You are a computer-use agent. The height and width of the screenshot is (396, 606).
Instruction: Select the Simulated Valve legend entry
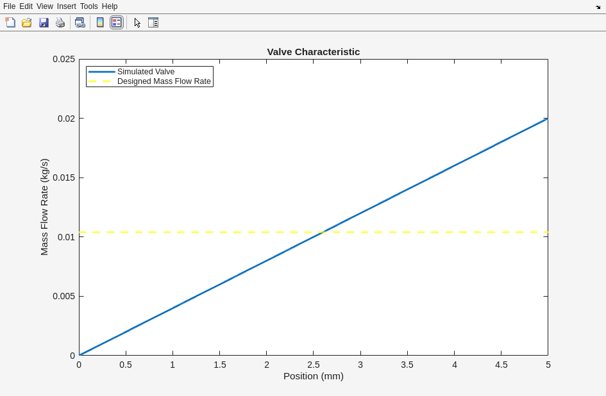point(146,72)
